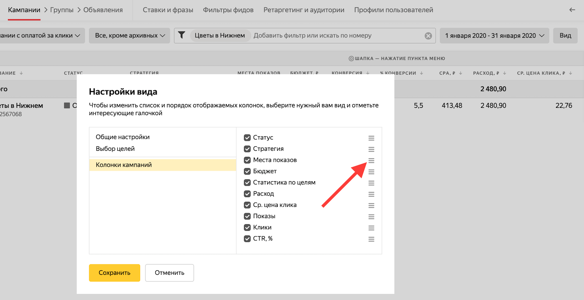Switch to the Кампании tab

pos(24,10)
